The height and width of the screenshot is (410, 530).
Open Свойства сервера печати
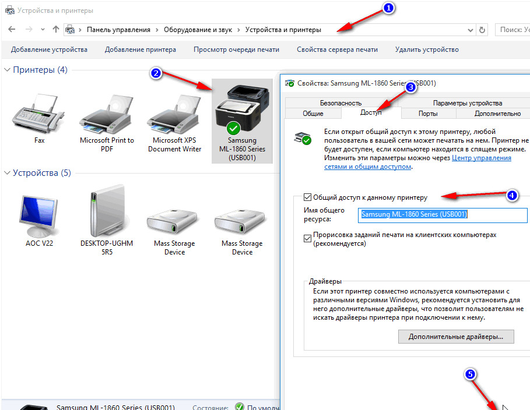pos(337,50)
